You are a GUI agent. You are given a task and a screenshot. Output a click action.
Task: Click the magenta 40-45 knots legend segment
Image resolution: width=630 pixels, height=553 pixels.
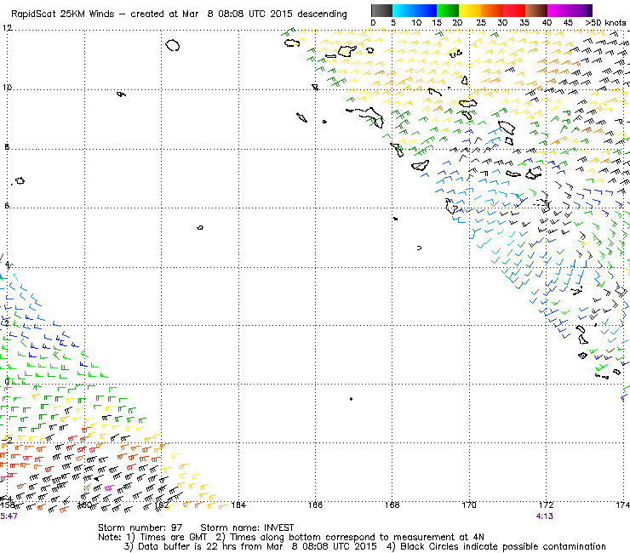558,10
